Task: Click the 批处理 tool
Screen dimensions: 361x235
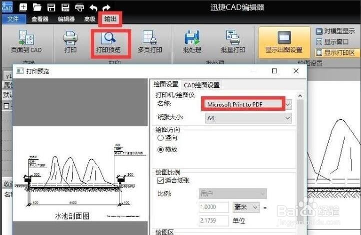Action: click(192, 41)
